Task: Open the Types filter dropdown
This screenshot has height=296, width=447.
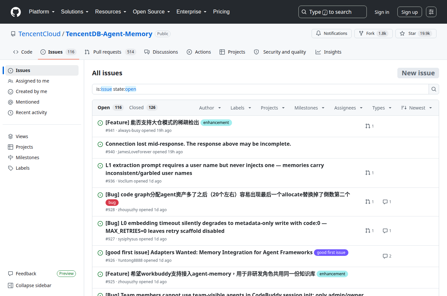Action: [x=382, y=108]
